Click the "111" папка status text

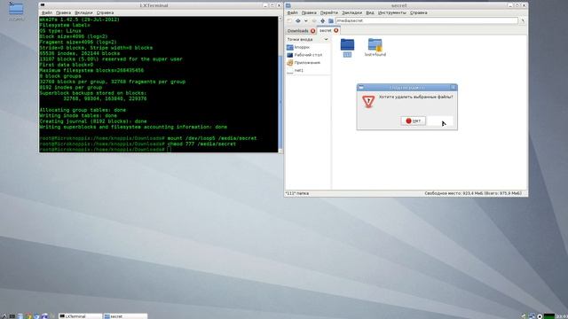tap(297, 193)
